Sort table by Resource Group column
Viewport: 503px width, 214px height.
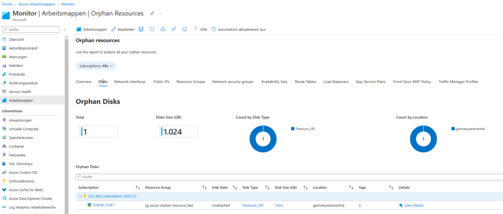(204, 187)
